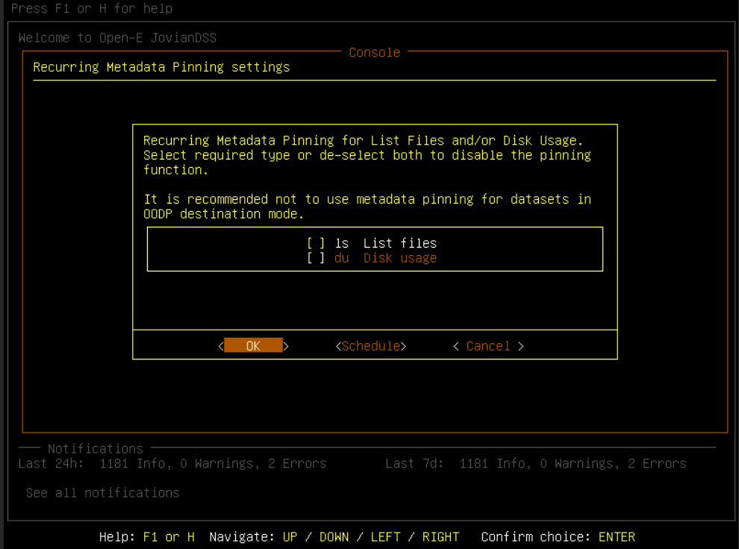Image resolution: width=739 pixels, height=549 pixels.
Task: Click the ENTER key hint in footer
Action: coord(617,537)
